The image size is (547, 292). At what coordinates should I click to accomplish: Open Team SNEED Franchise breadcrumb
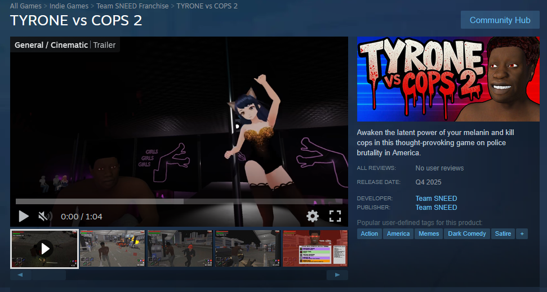tap(132, 6)
